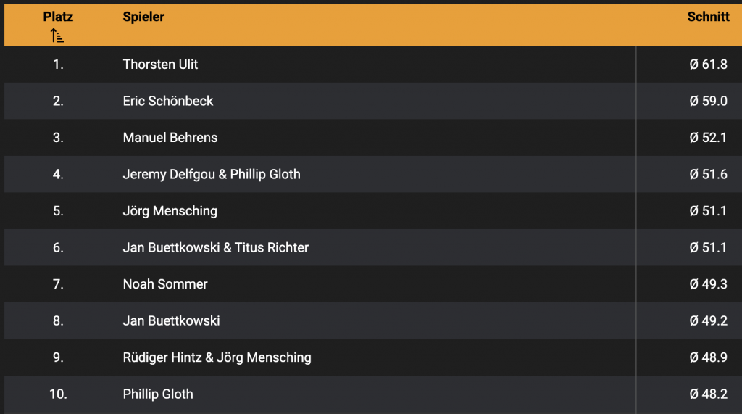The width and height of the screenshot is (742, 414).
Task: Click the Spieler column header
Action: click(143, 17)
